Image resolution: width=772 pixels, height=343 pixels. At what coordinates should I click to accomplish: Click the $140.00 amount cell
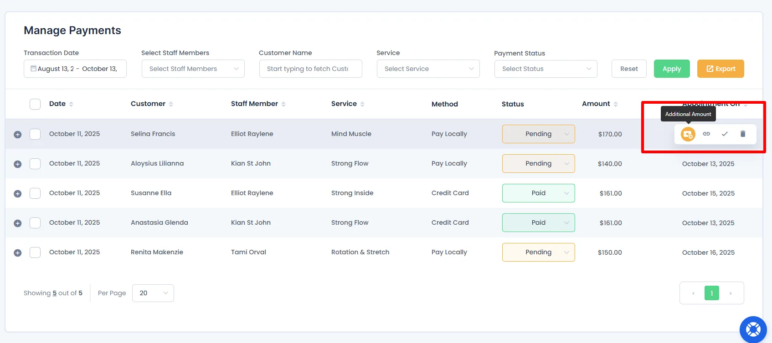pos(610,164)
